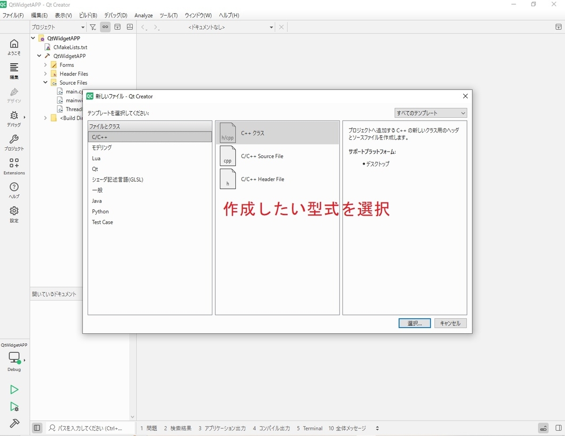
Task: Click the Build hammer icon
Action: tap(14, 423)
